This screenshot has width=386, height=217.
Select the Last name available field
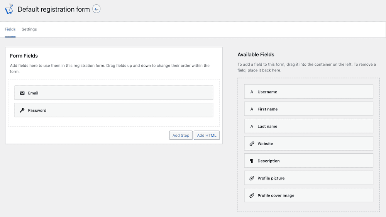coord(308,126)
